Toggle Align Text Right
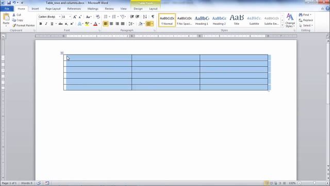The width and height of the screenshot is (330, 186). point(117,24)
